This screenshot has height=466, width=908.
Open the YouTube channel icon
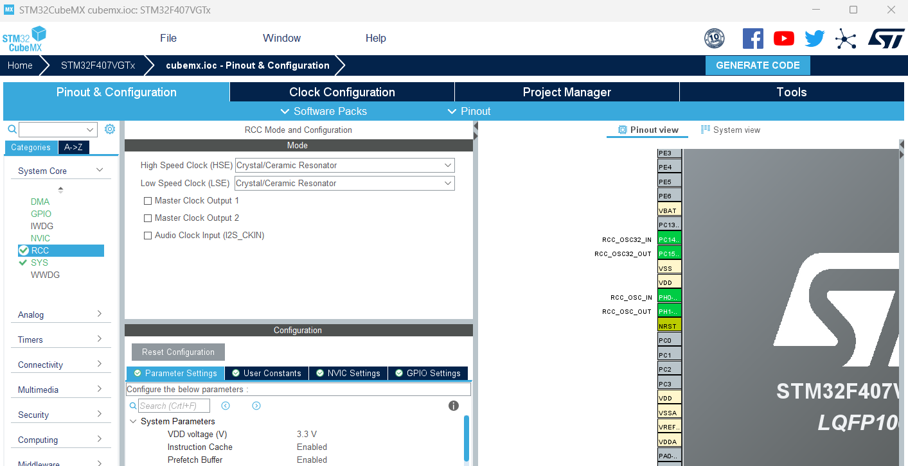tap(784, 39)
